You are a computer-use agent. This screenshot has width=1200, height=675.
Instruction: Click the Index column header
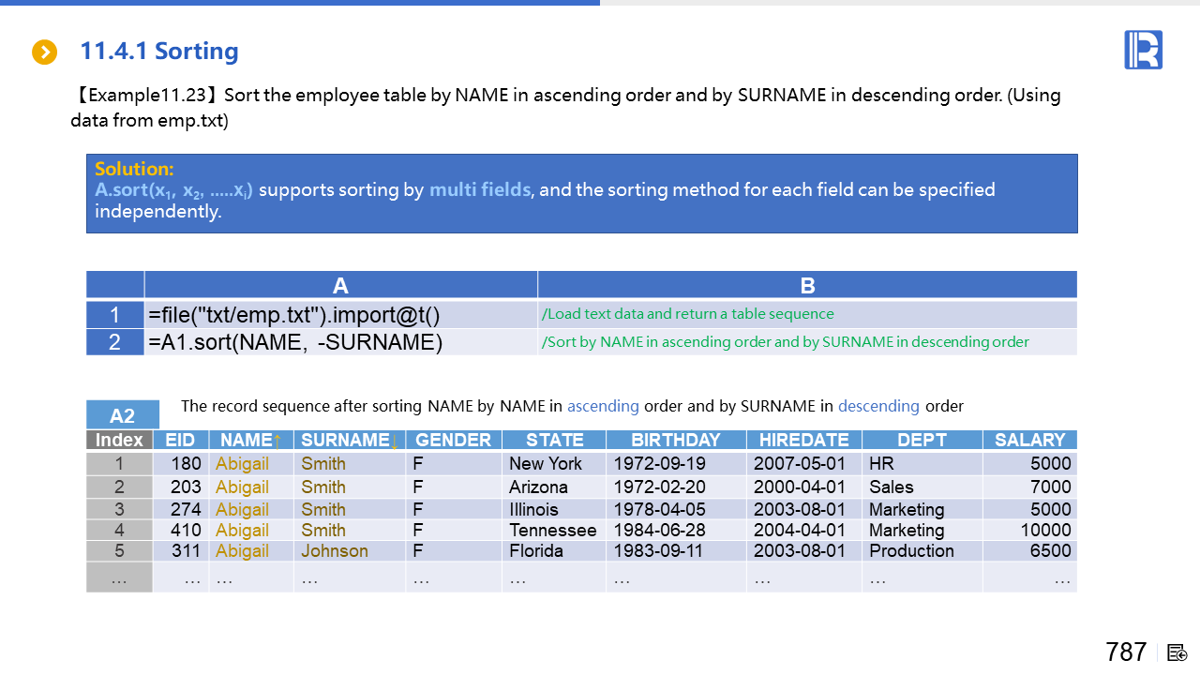click(x=119, y=440)
